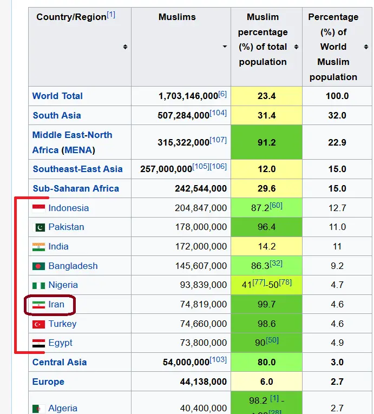
Task: Open the Bangladesh country link
Action: coord(73,266)
